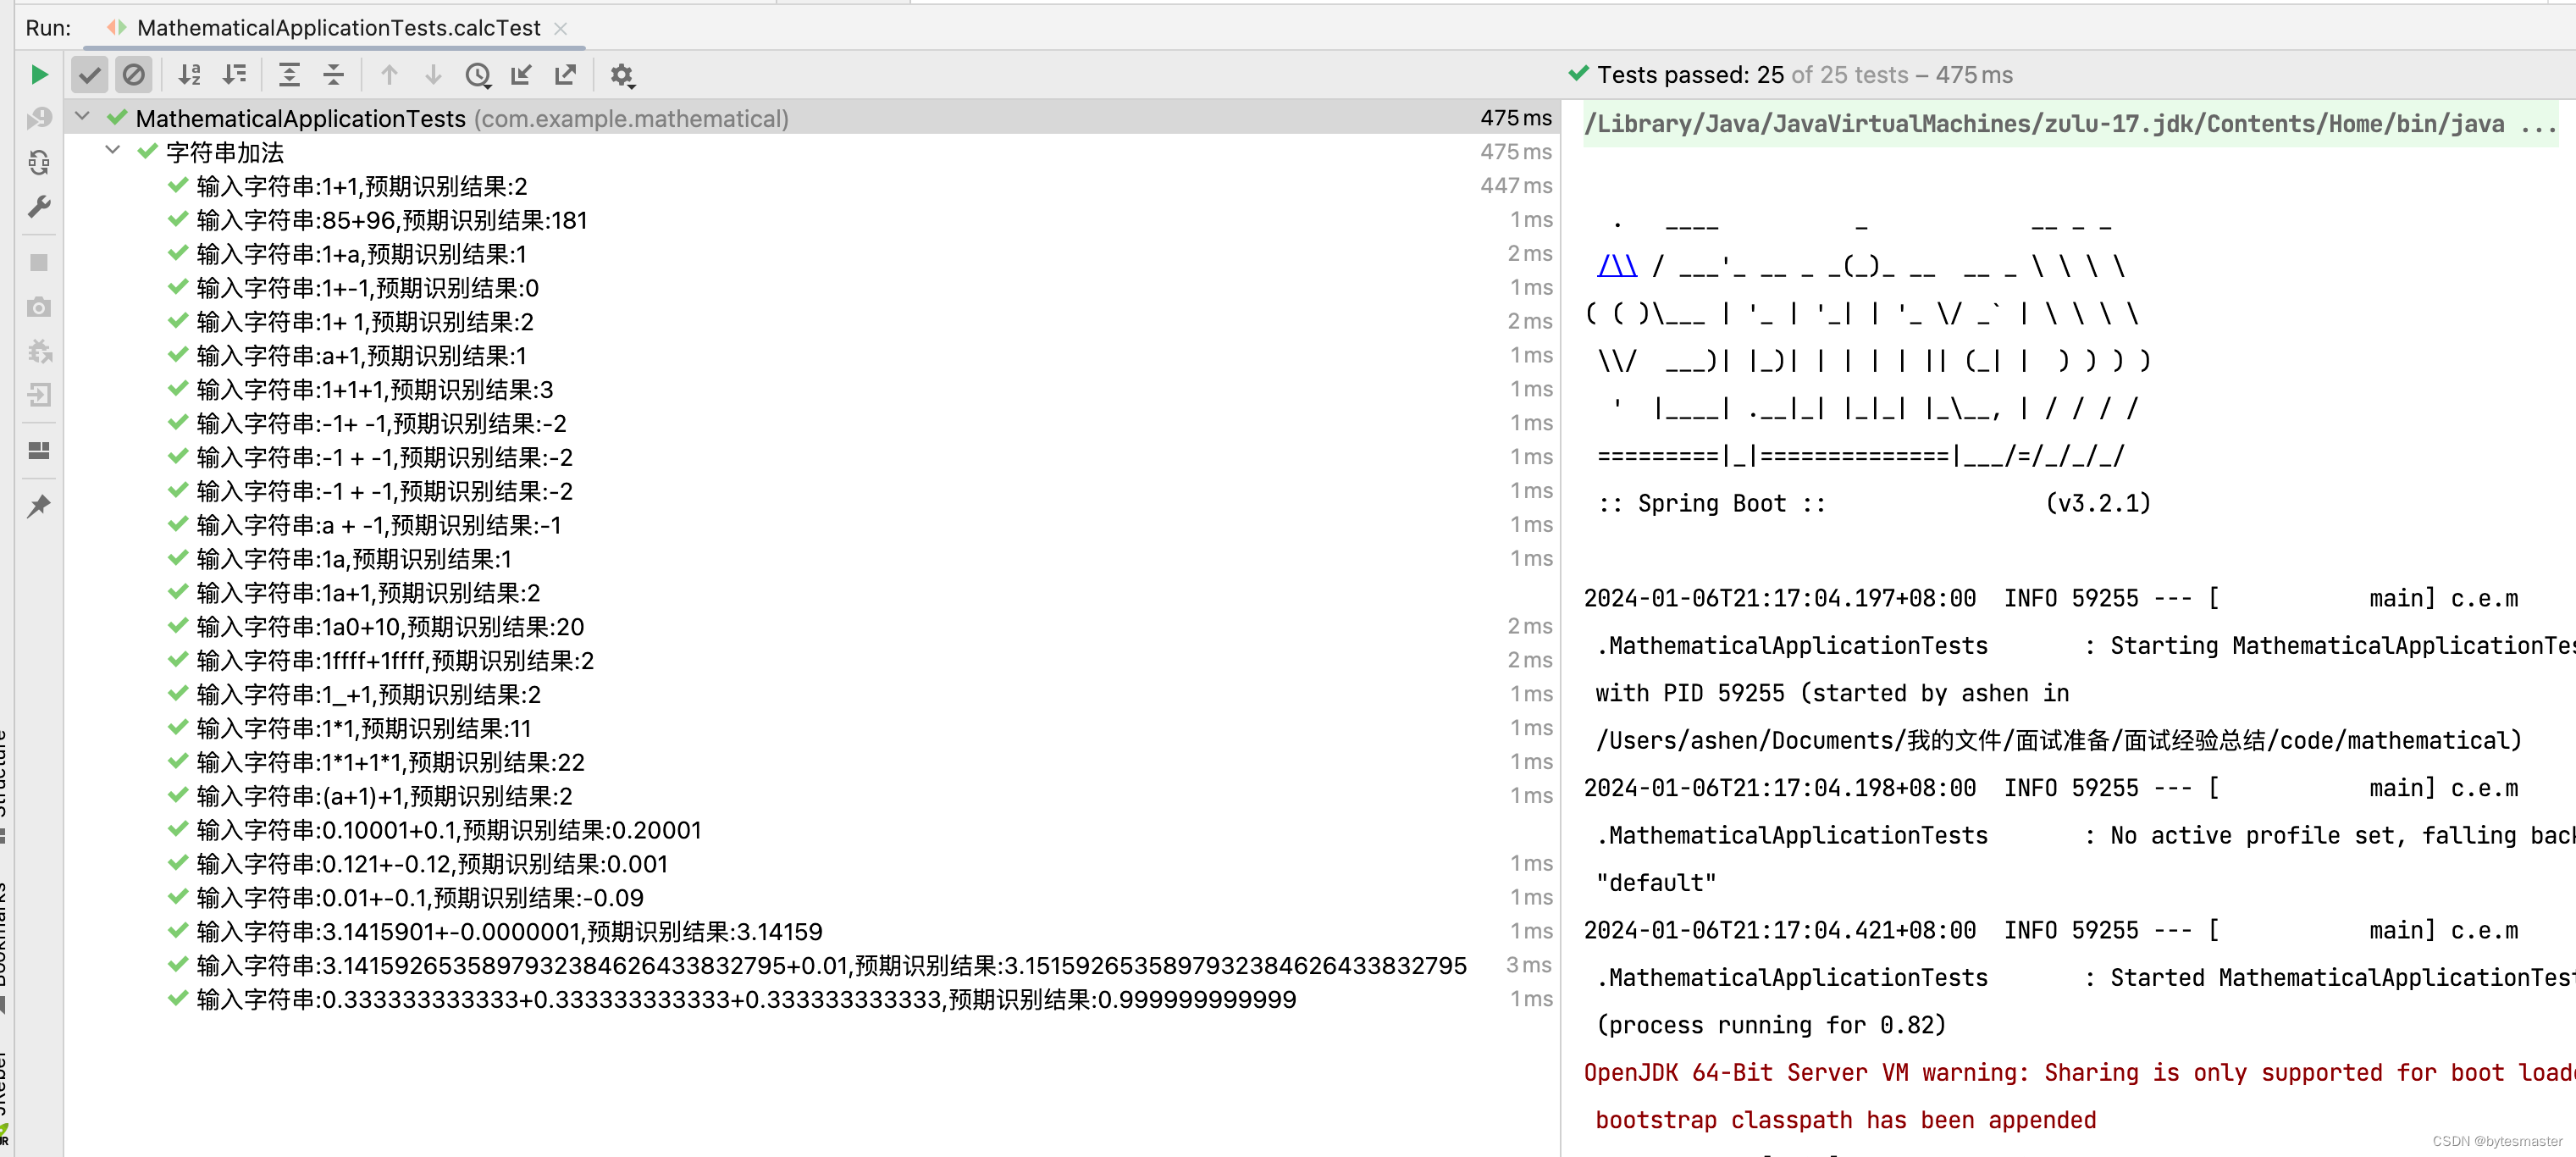This screenshot has width=2576, height=1157.
Task: Toggle auto-test rerun icon in sidebar
Action: 39,163
